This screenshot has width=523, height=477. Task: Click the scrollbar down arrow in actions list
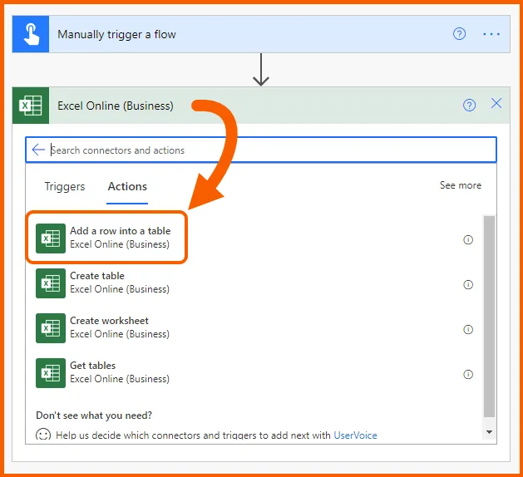(x=489, y=432)
